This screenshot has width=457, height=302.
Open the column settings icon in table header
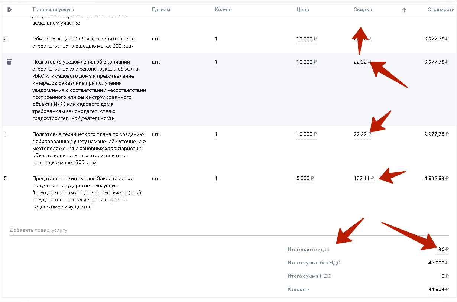point(9,10)
